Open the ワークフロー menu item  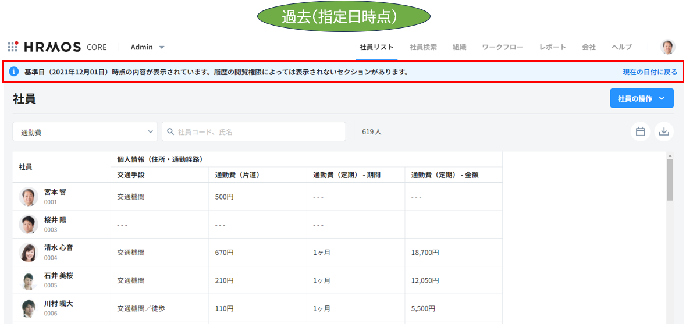click(x=502, y=47)
